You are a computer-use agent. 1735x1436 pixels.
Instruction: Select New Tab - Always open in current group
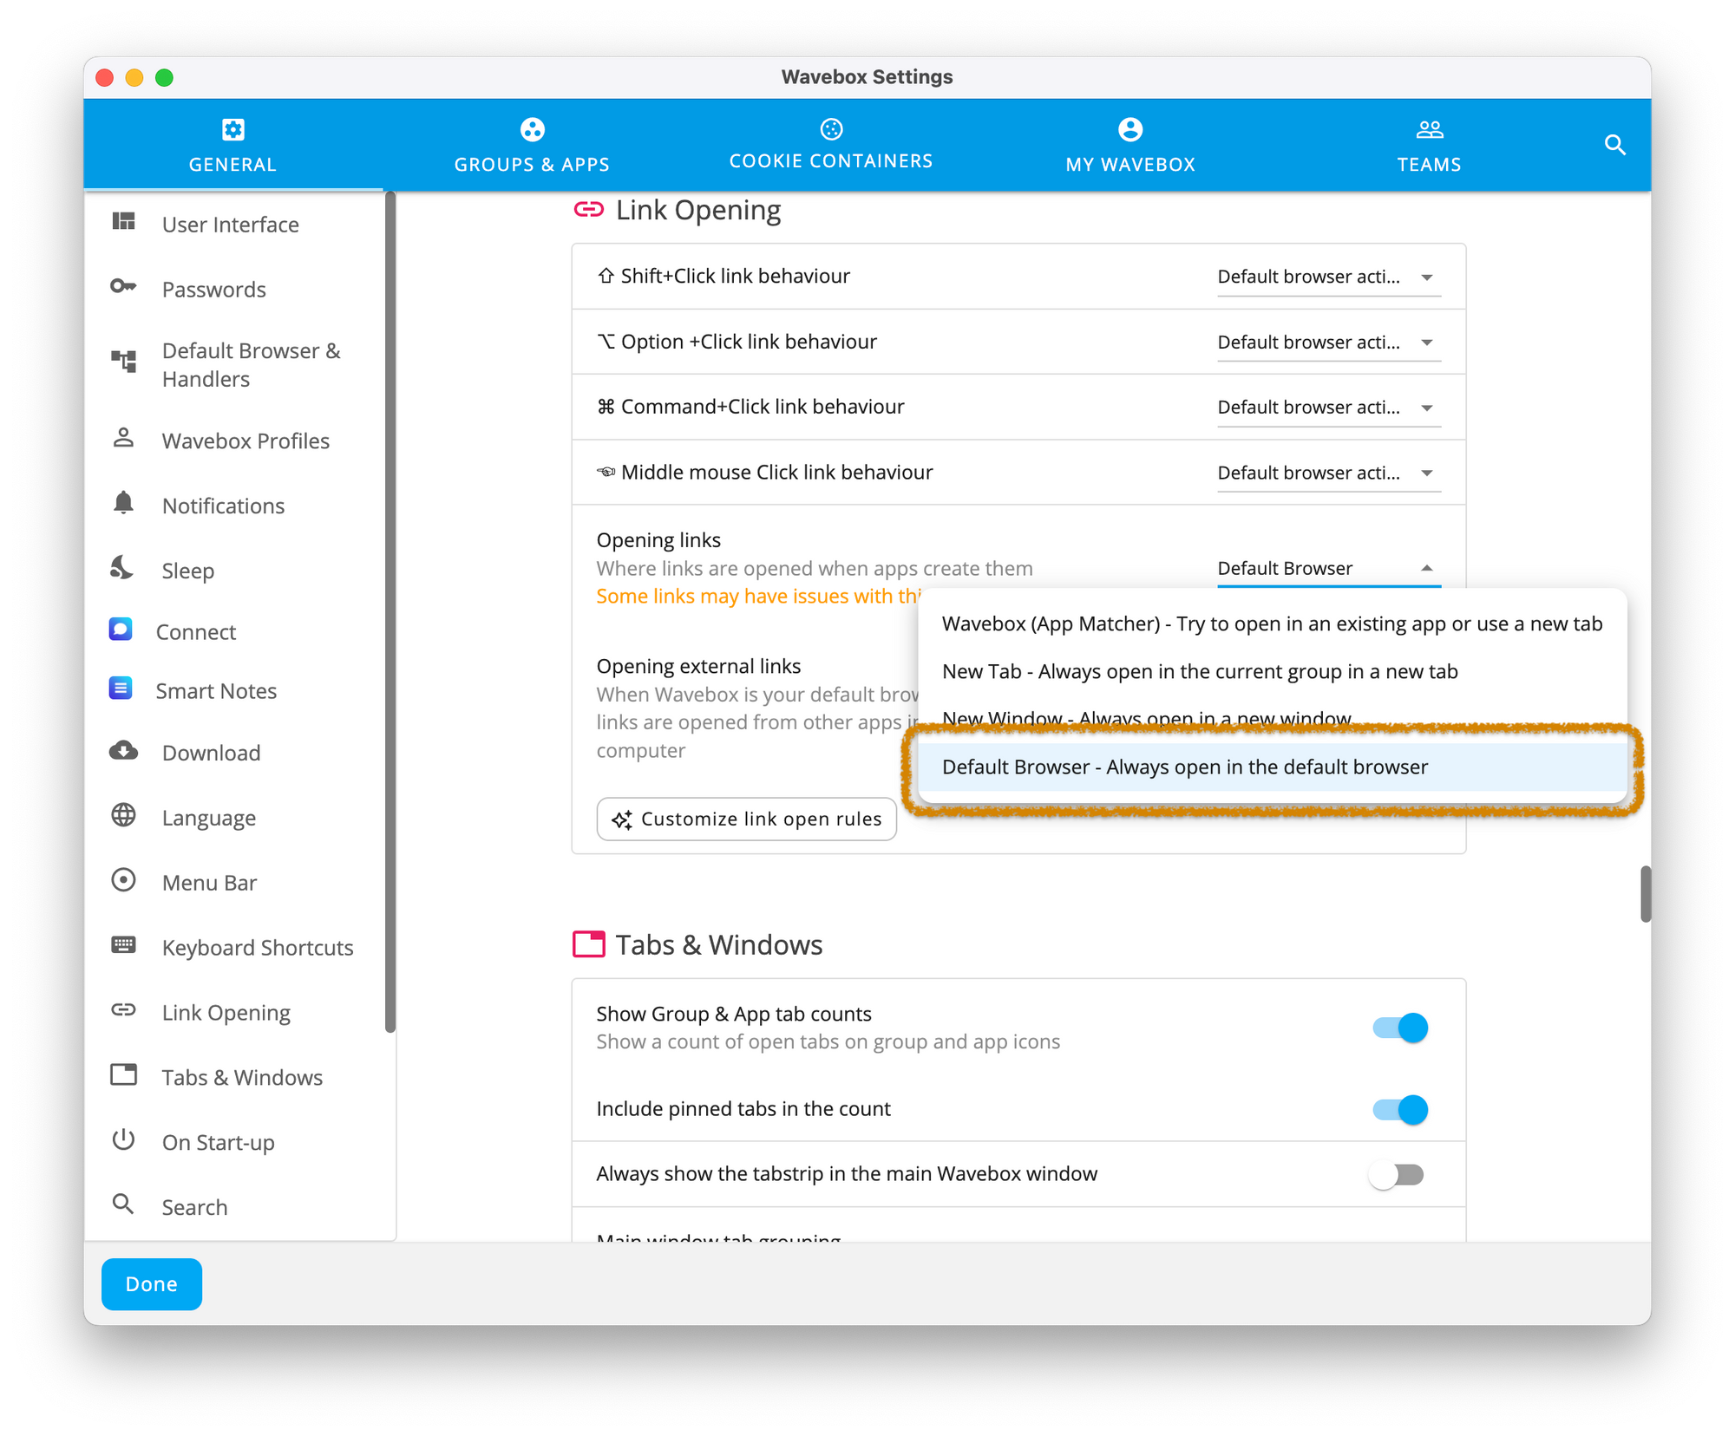pos(1272,671)
